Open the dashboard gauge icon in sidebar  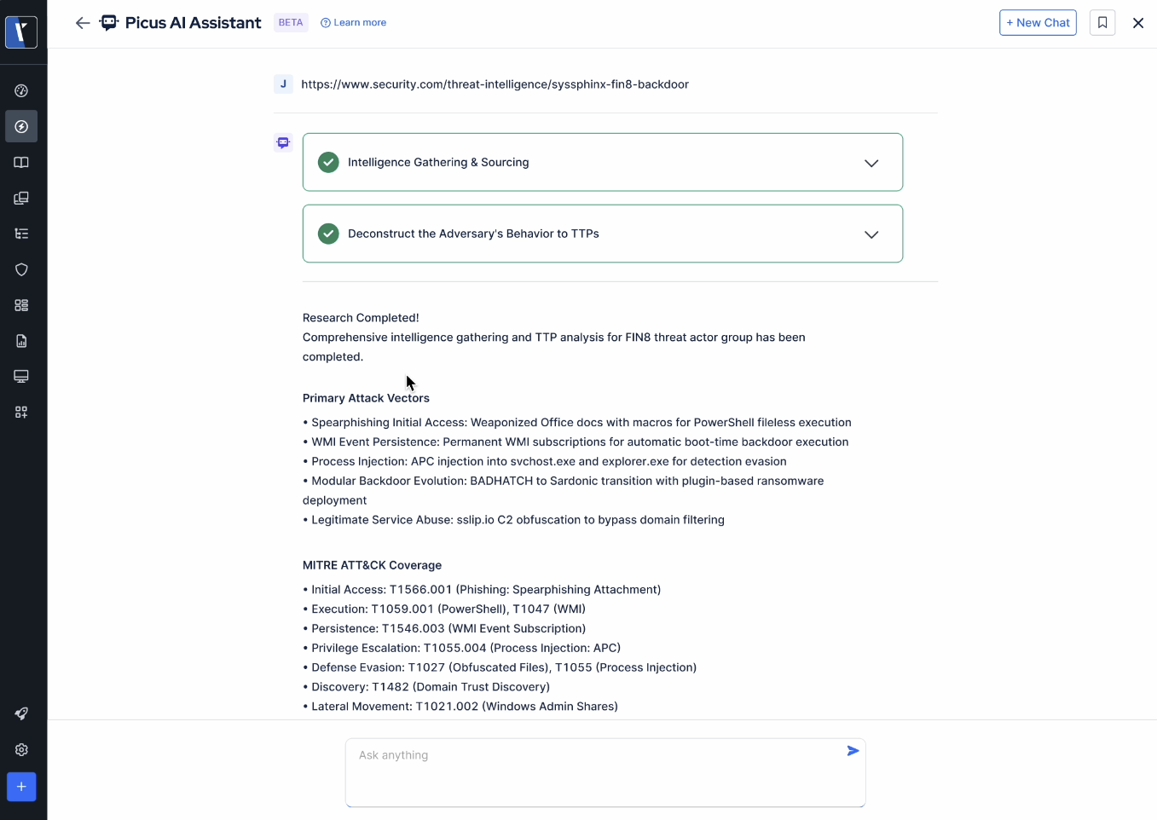click(x=21, y=90)
